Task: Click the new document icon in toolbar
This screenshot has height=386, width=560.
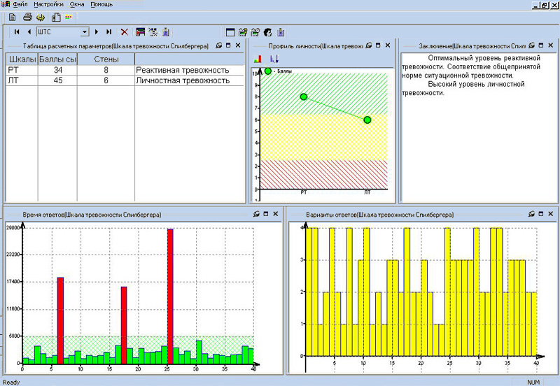Action: coord(12,17)
